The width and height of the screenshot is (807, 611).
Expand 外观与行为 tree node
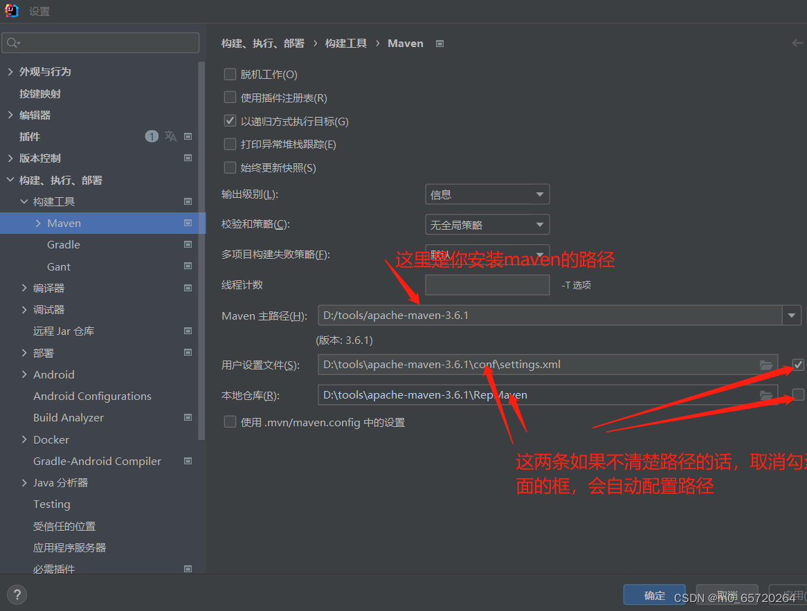click(x=10, y=71)
